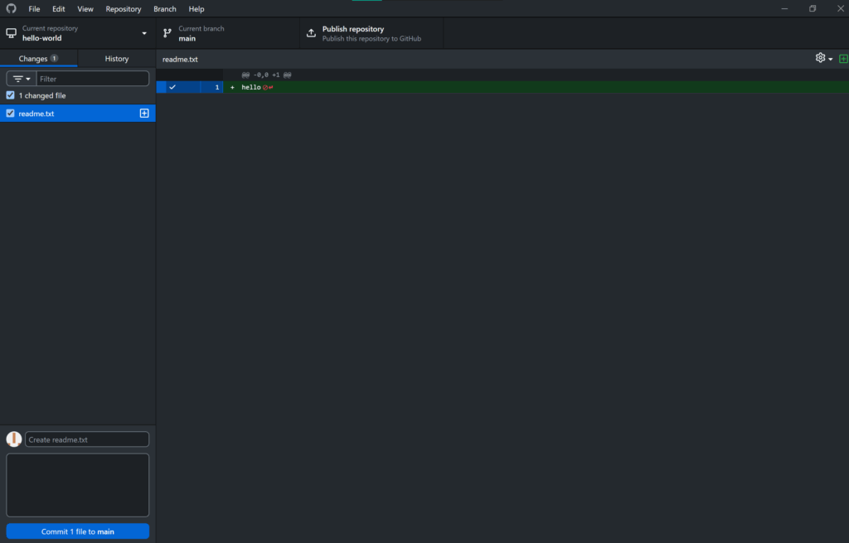849x543 pixels.
Task: Click the upload icon of Publish repository
Action: click(x=311, y=33)
